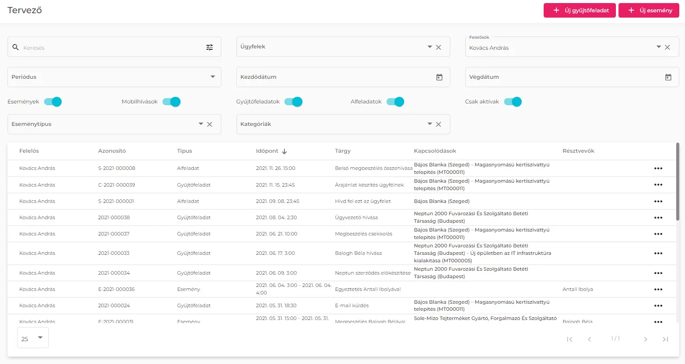
Task: Open the Végdátum calendar picker
Action: (668, 77)
